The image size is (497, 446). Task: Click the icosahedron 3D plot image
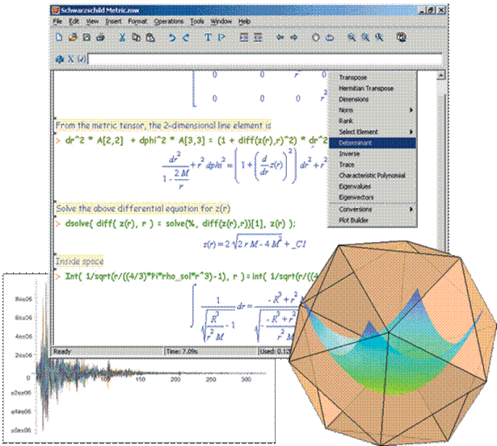point(393,343)
